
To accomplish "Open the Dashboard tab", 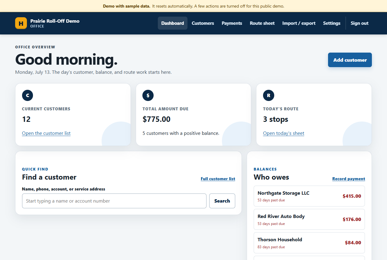I will [173, 23].
